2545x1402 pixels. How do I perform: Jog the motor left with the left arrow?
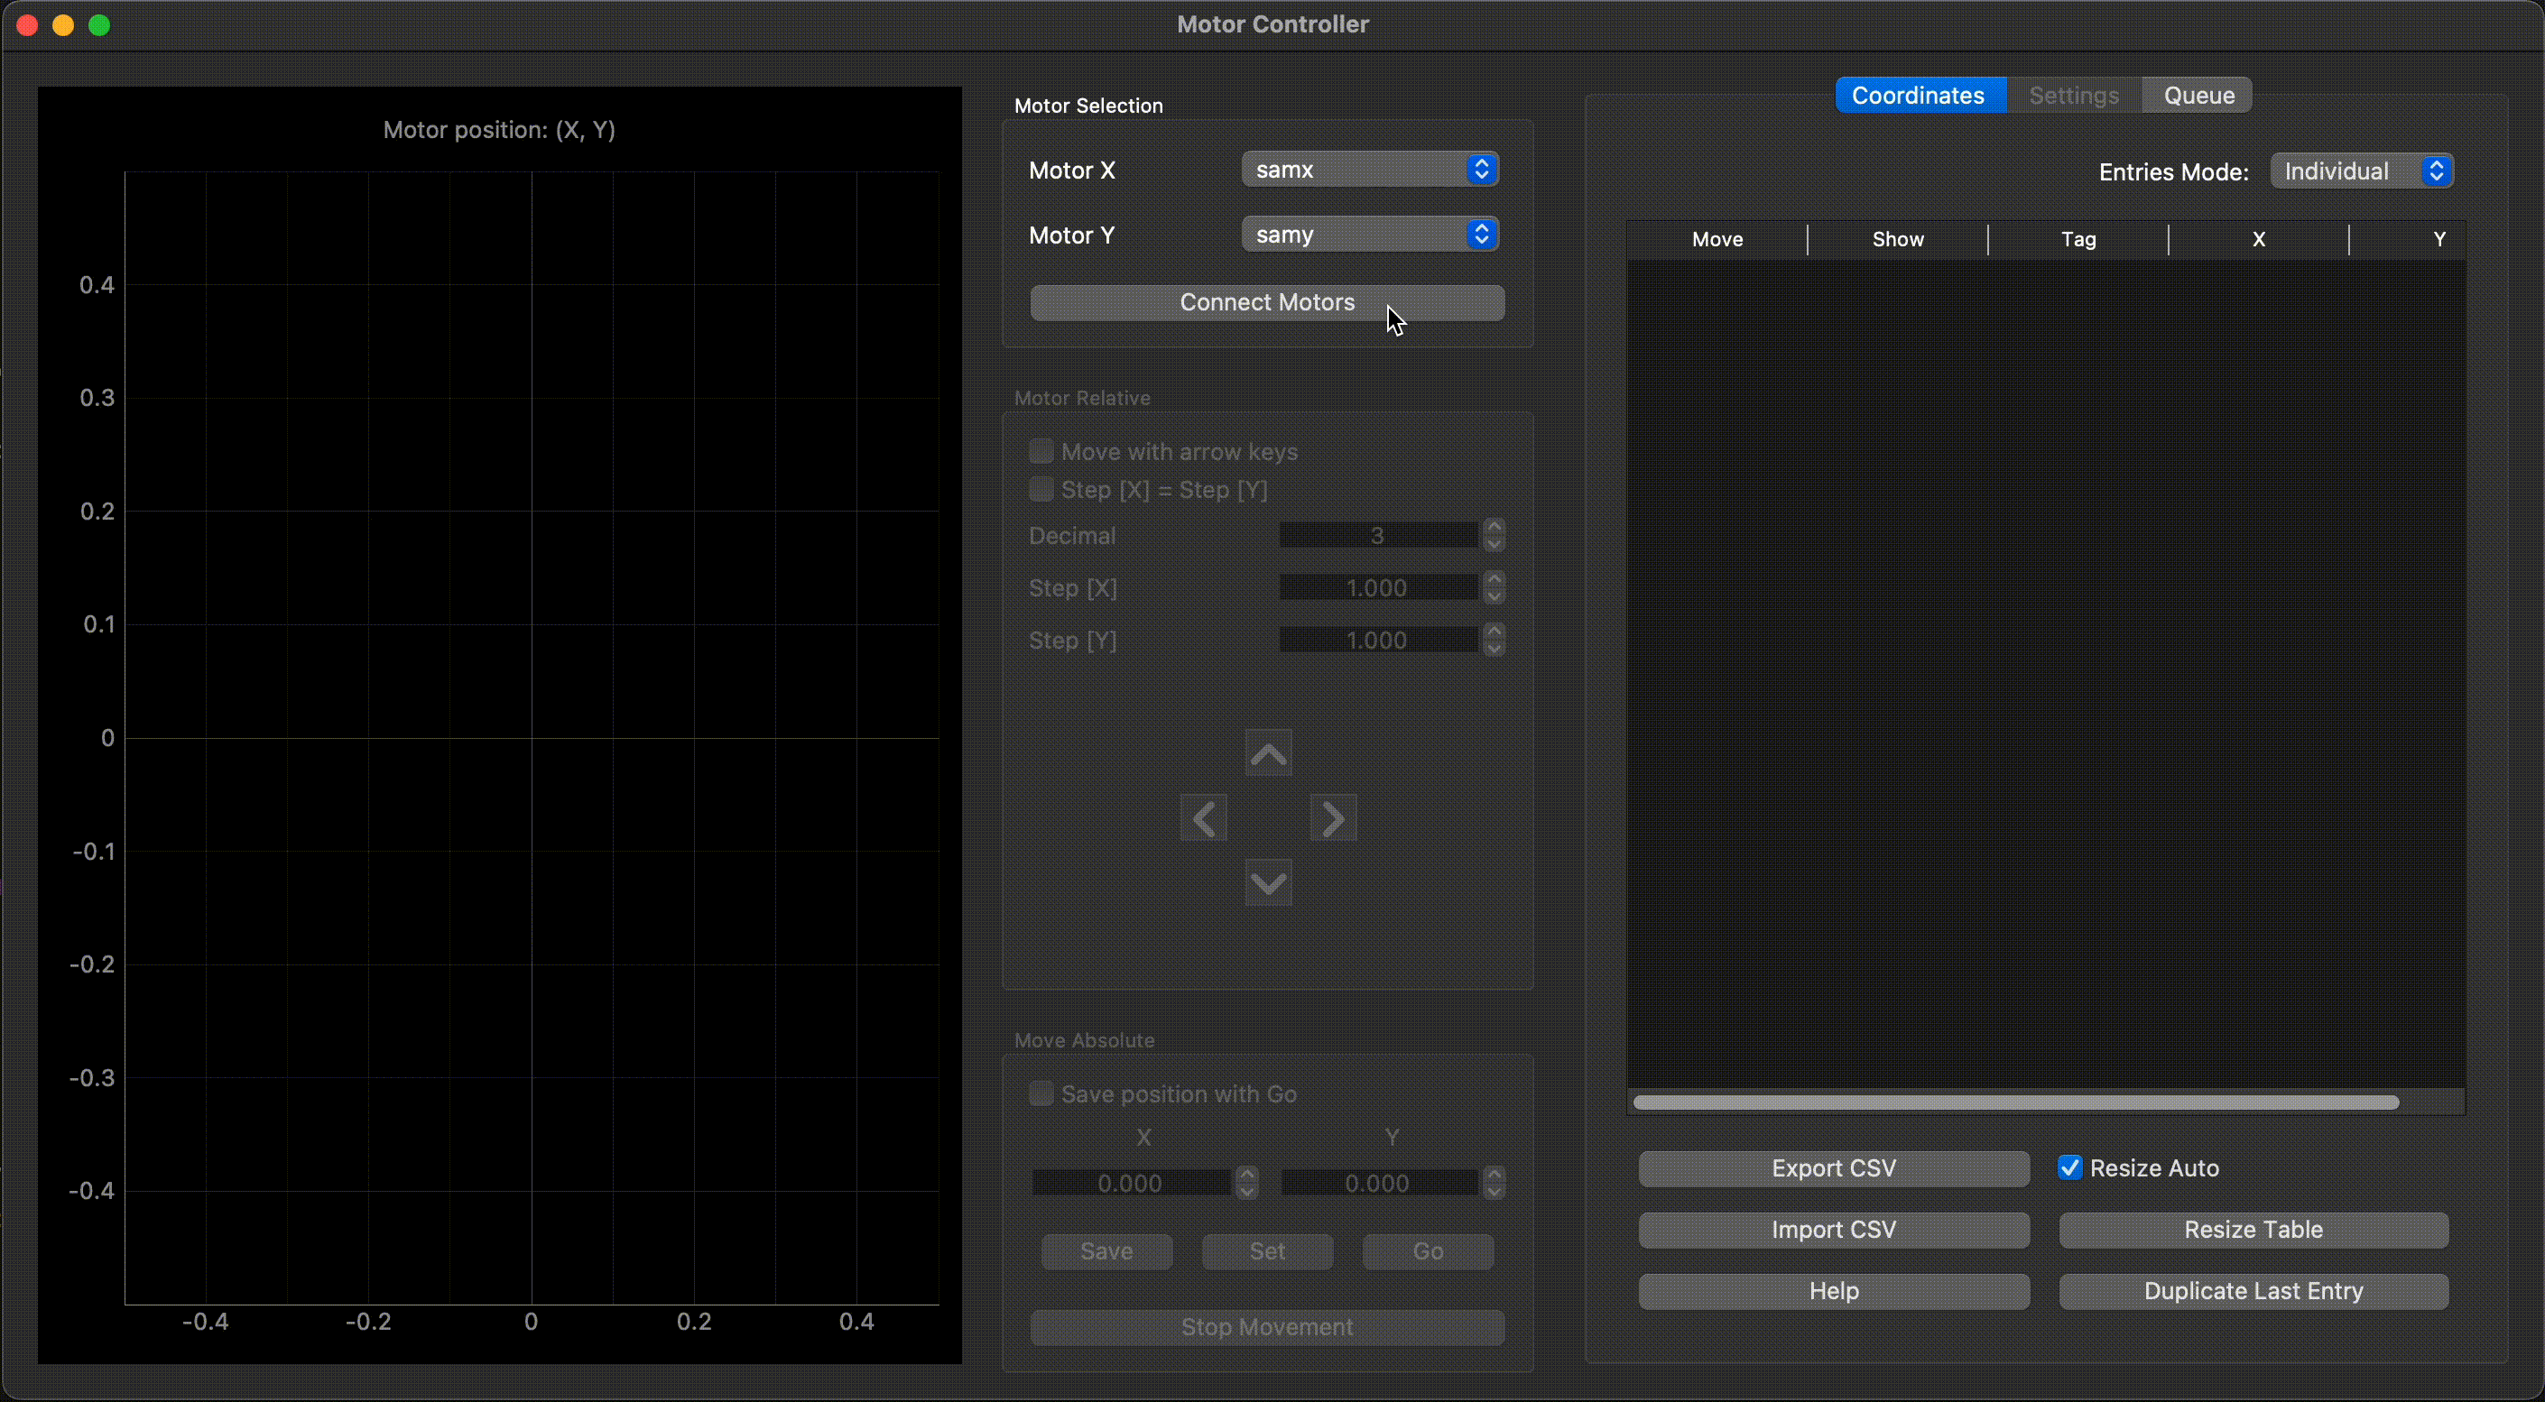click(1203, 817)
